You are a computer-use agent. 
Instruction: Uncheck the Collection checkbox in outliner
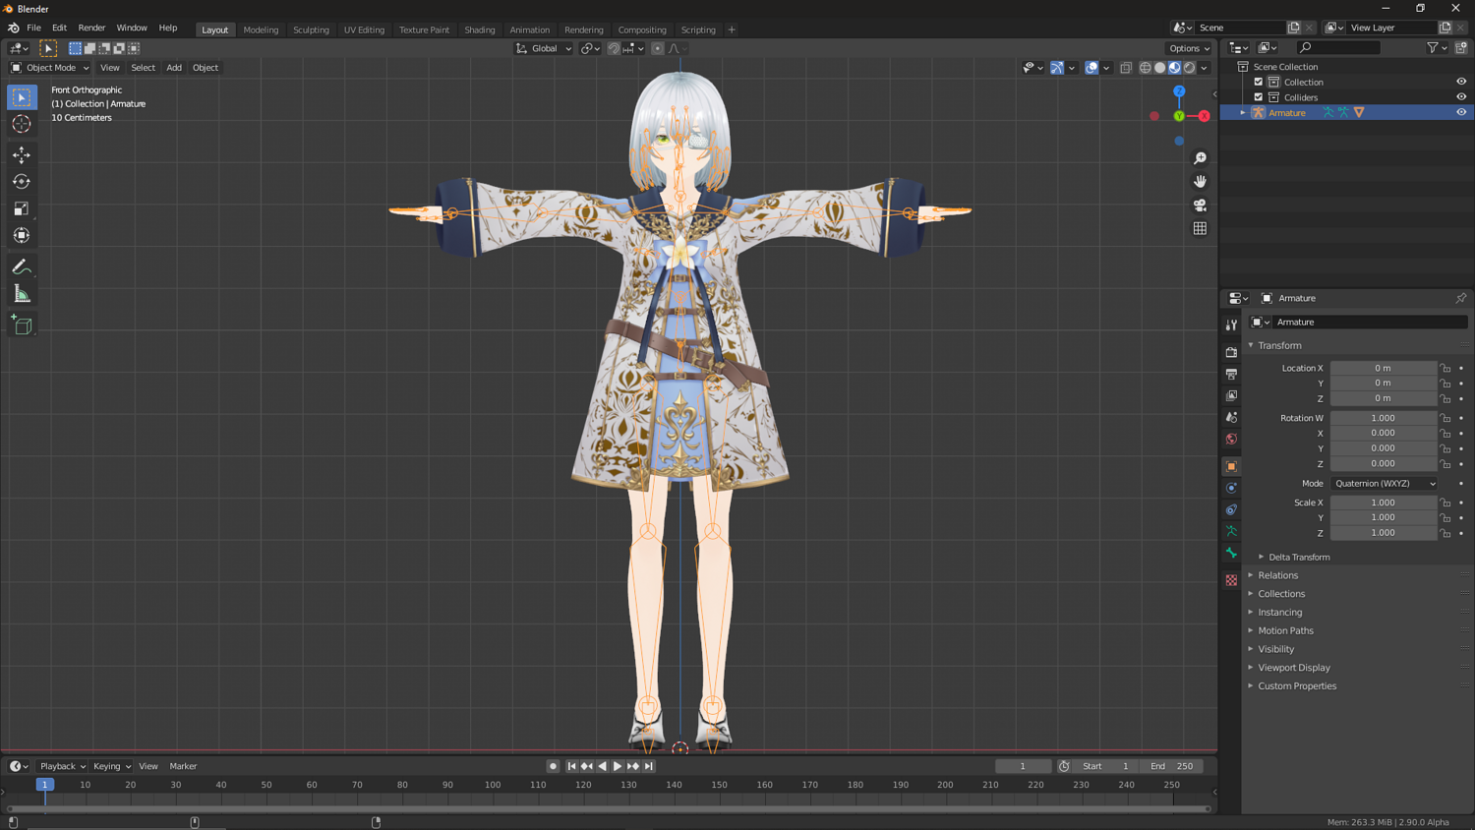click(x=1259, y=82)
